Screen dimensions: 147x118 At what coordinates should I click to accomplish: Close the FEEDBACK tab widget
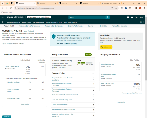(x=10, y=117)
